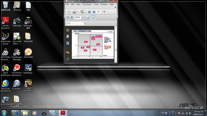Open the Tools menu

point(96,4)
